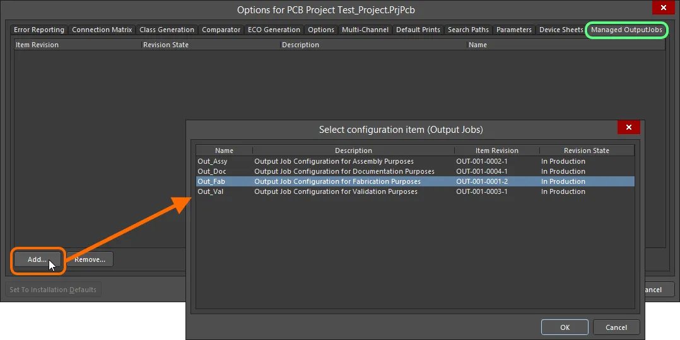The image size is (680, 340).
Task: Switch to the Device Sheets tab
Action: [561, 30]
